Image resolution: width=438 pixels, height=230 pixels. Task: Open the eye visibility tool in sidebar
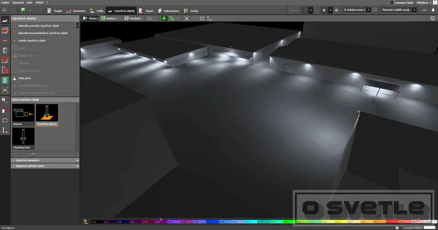click(x=5, y=90)
